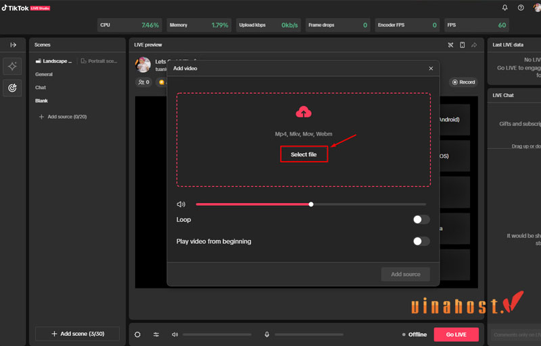Open the notifications bell
Viewport: 541px width, 346px height.
(504, 7)
